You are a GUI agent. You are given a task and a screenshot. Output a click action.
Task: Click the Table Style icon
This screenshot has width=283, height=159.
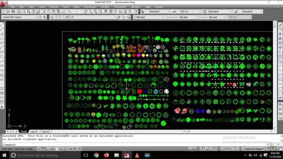(x=205, y=11)
